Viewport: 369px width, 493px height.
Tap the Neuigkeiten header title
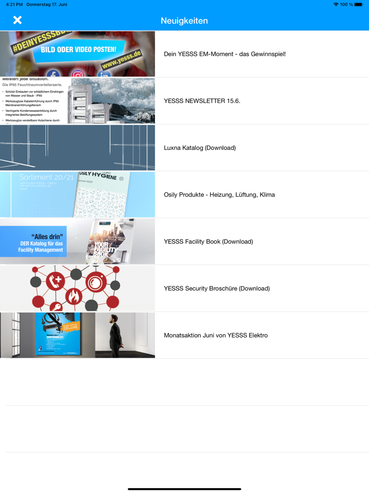[x=184, y=21]
